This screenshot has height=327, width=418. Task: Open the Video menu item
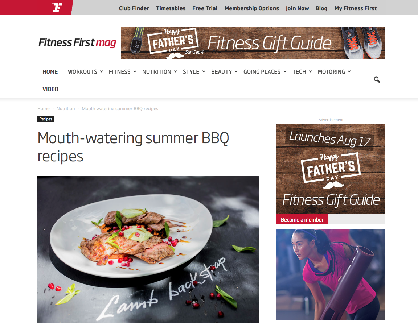tap(50, 89)
